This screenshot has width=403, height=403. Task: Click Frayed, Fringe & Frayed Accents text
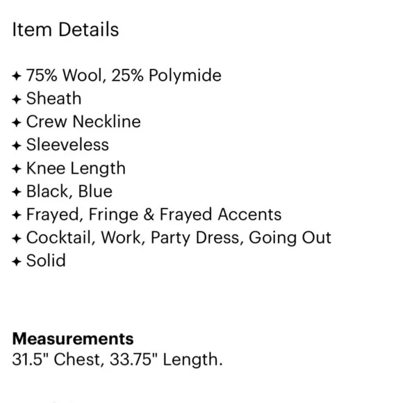(x=154, y=215)
